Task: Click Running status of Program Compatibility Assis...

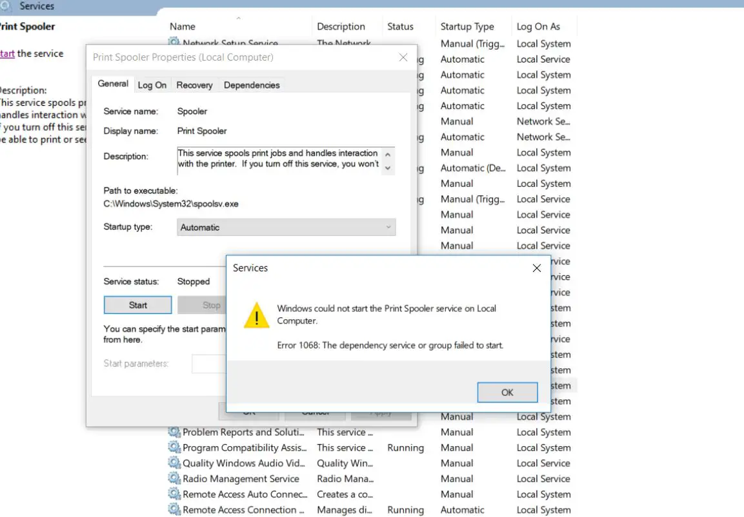Action: (x=405, y=448)
